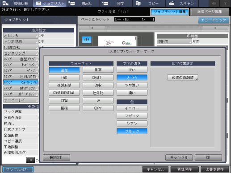The image size is (231, 173).
Task: Click the HDD Save (保存) icon
Action: tap(105, 3)
